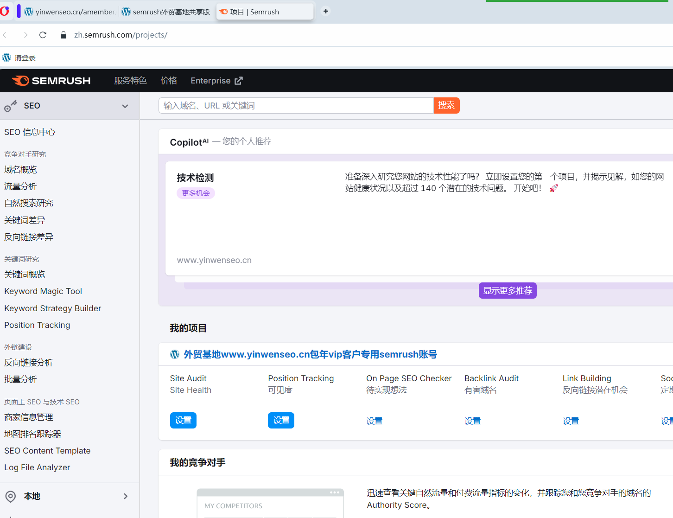Screen dimensions: 673x518
Task: Open the 外贸基地 project link
Action: pos(310,354)
